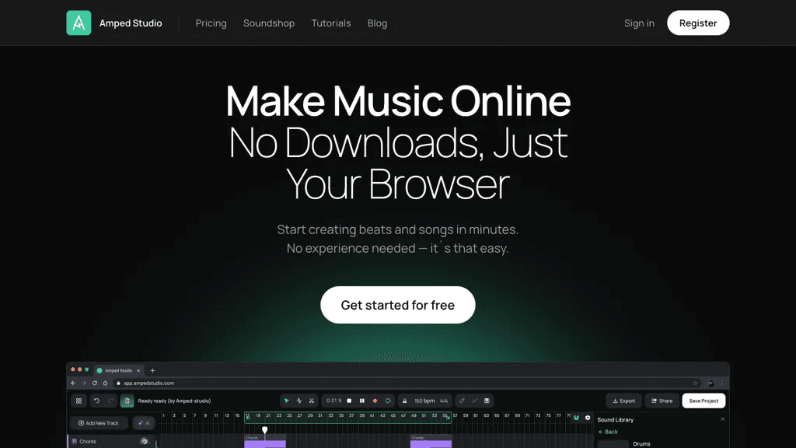The image size is (796, 448).
Task: Toggle the green magnet snap icon
Action: [x=576, y=418]
